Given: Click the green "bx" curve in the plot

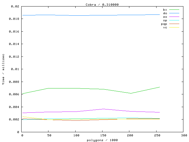Looking at the screenshot, I should click(x=74, y=88).
